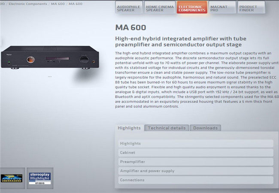The width and height of the screenshot is (279, 193).
Task: Switch to the Downloads tab
Action: [x=205, y=128]
